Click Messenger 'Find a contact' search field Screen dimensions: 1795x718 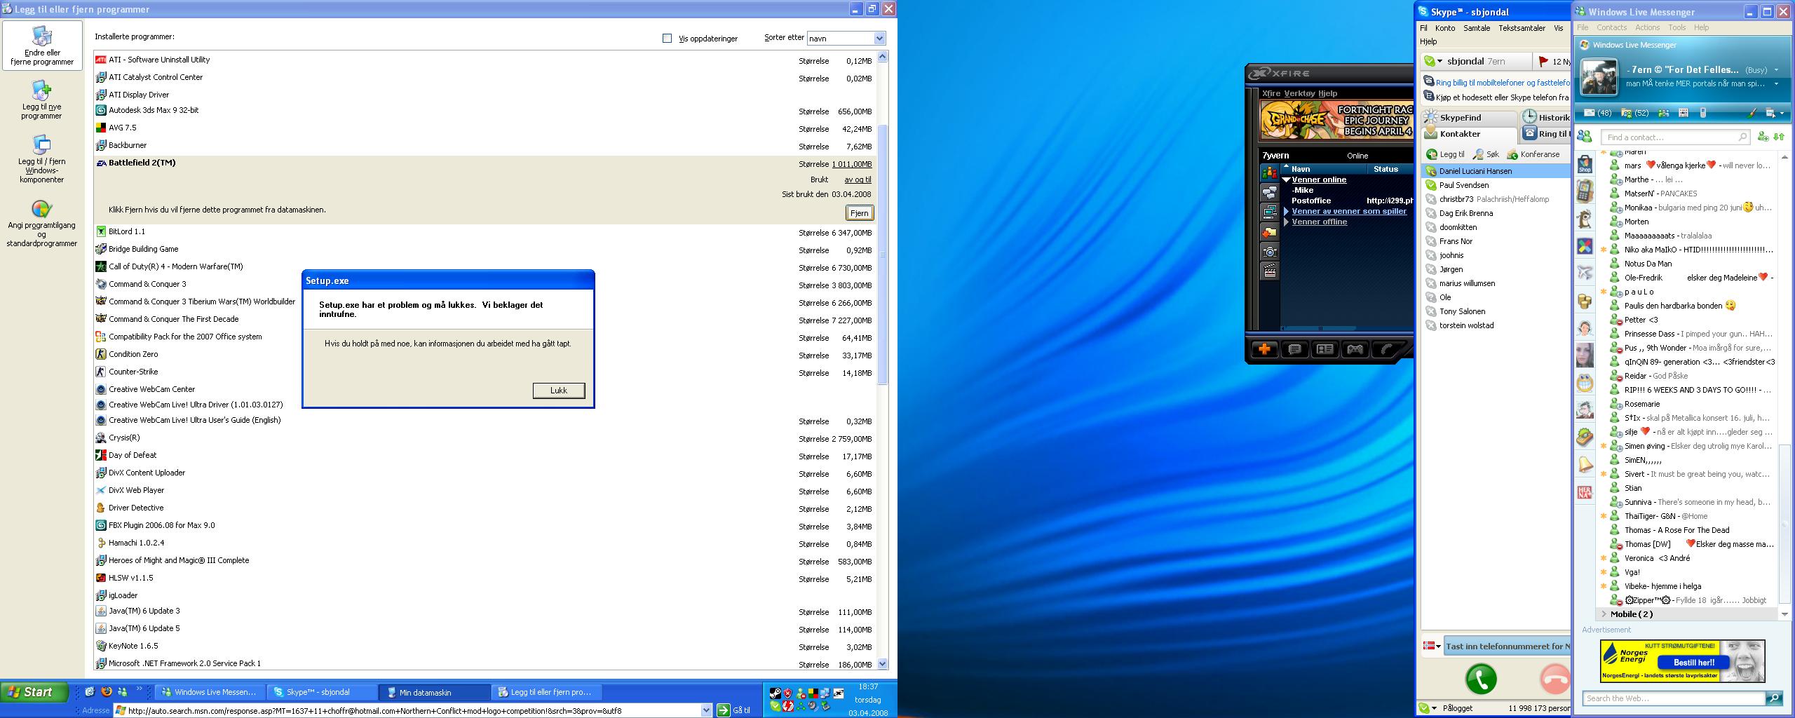(1676, 137)
